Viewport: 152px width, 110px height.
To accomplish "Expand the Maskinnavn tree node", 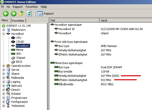I will coord(4,30).
